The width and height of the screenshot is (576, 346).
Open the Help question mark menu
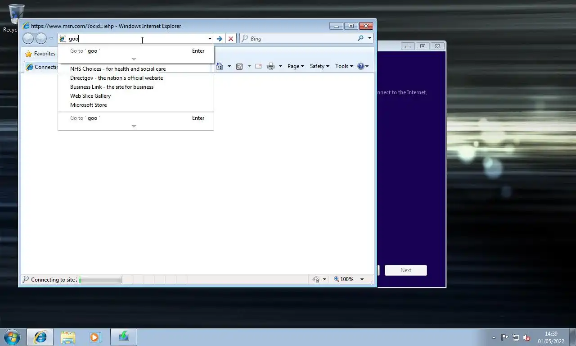[x=363, y=66]
